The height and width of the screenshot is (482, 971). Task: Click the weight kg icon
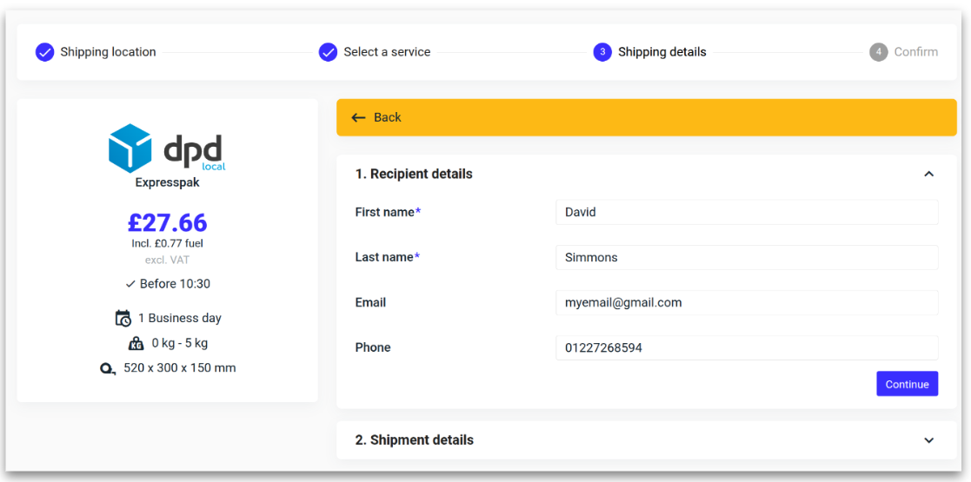click(136, 343)
